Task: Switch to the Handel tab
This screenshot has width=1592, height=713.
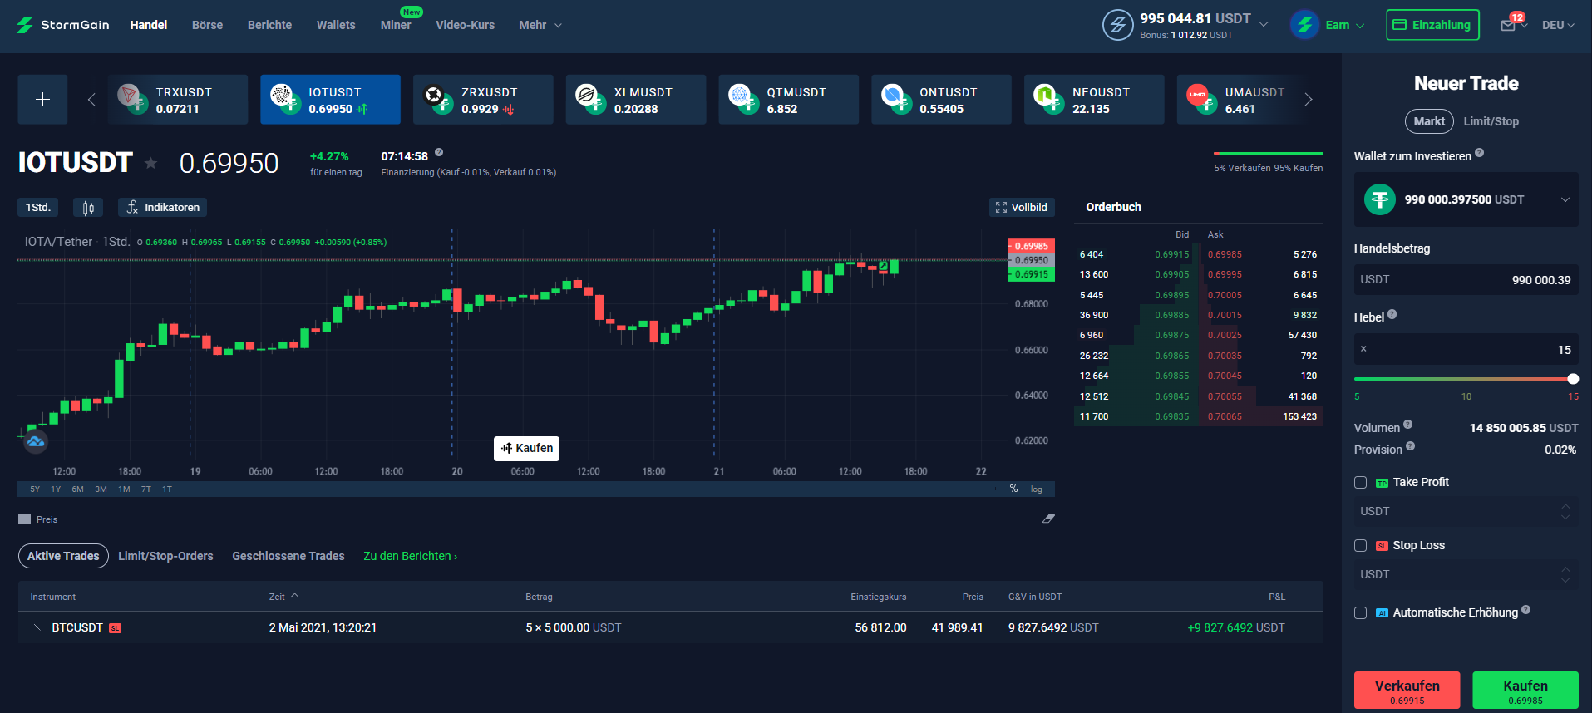Action: point(149,25)
